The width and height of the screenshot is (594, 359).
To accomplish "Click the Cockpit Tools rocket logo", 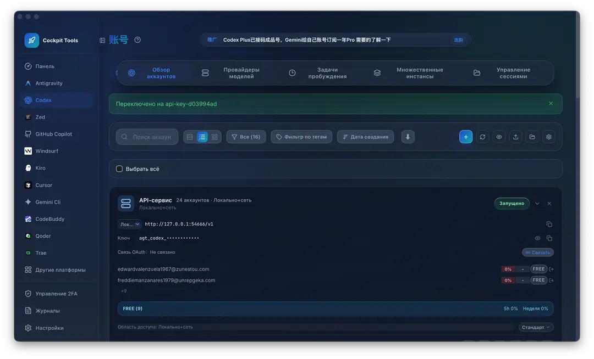I will coord(32,41).
